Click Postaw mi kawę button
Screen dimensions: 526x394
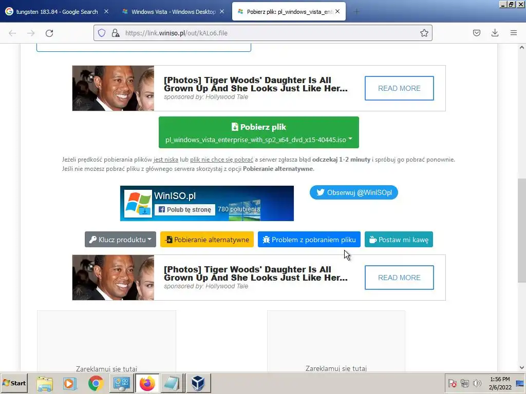point(399,240)
